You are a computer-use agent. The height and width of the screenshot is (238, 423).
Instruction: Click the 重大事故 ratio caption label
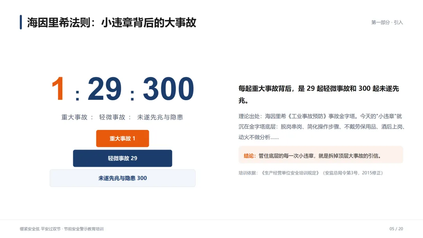74,117
